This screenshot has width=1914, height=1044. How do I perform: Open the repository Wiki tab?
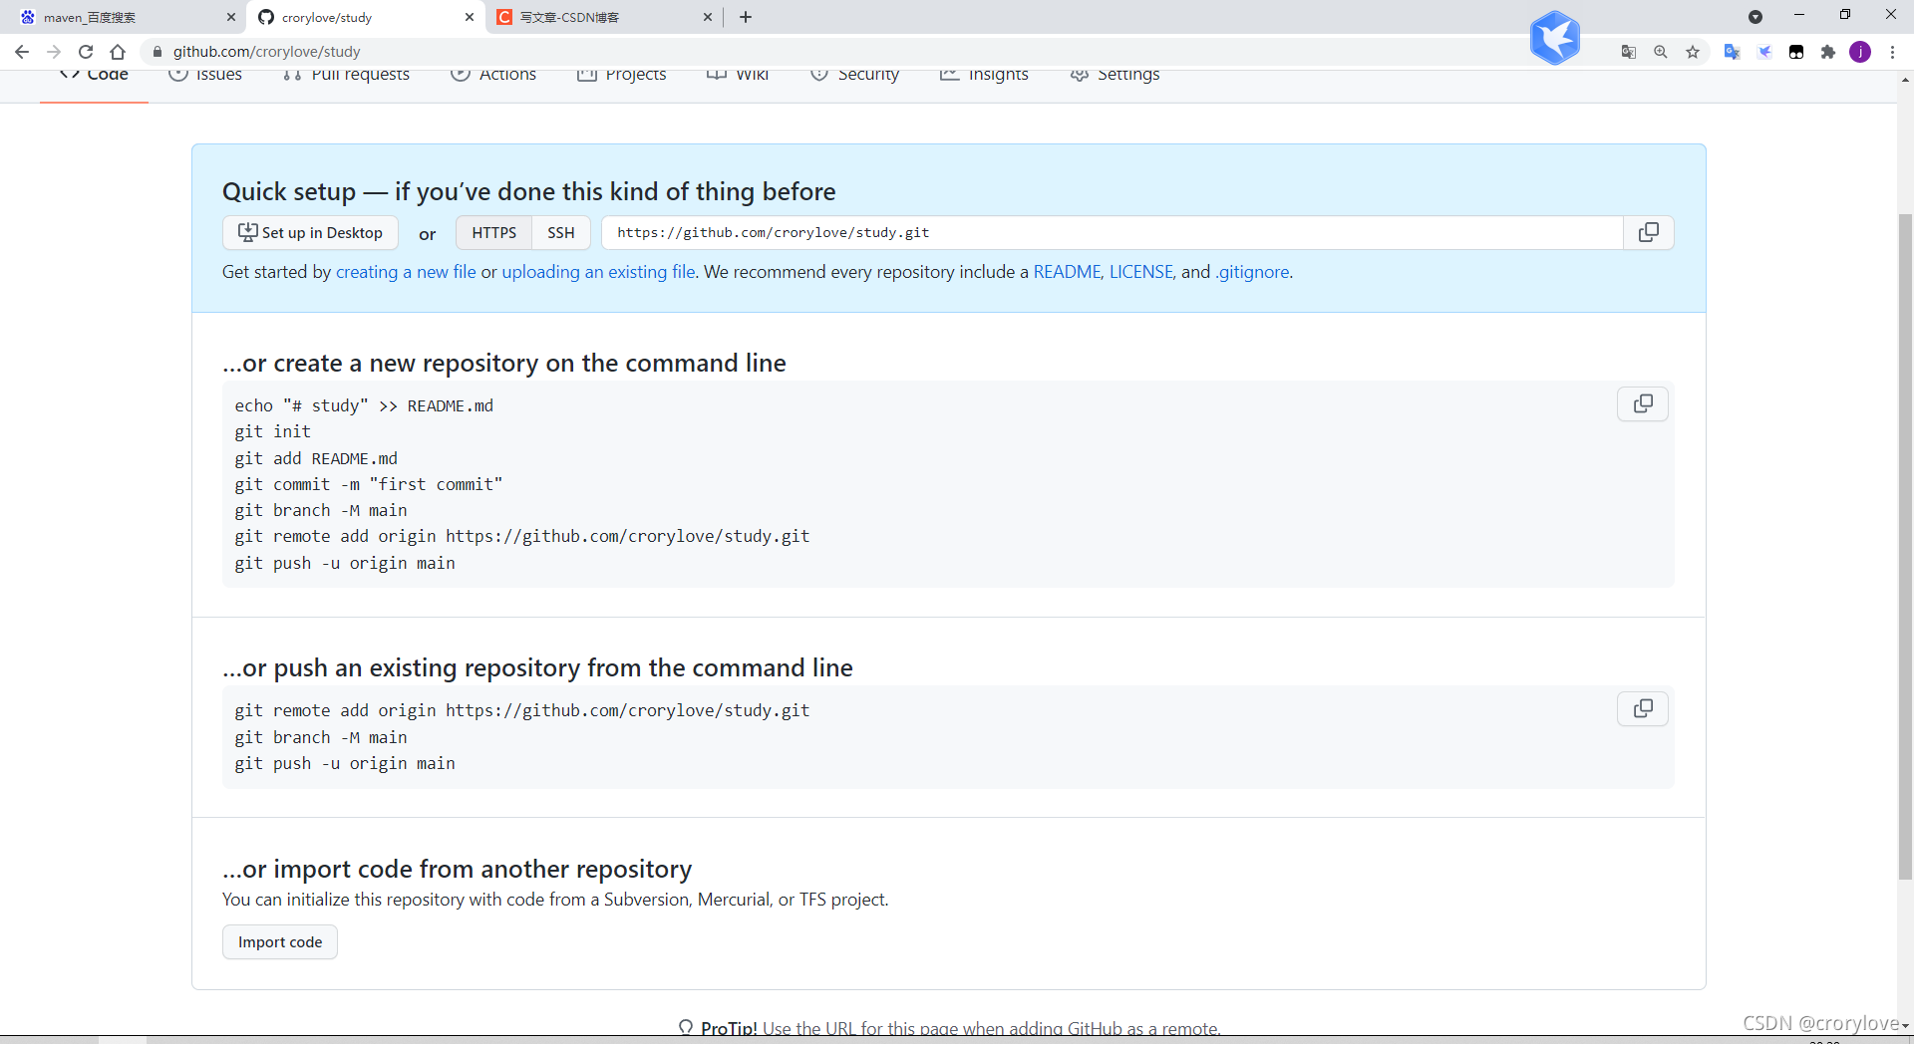coord(738,76)
